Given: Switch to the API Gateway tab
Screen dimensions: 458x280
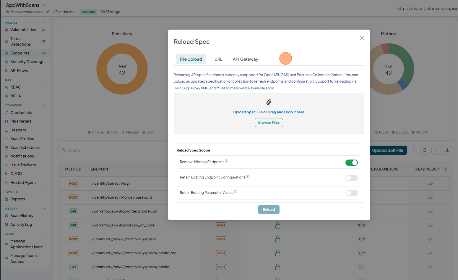Looking at the screenshot, I should [x=246, y=59].
